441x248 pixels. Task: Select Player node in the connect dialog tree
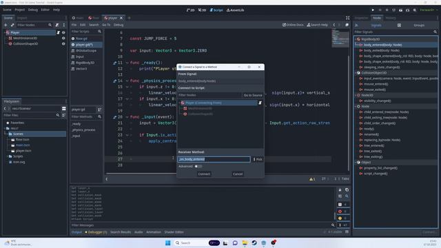218,103
